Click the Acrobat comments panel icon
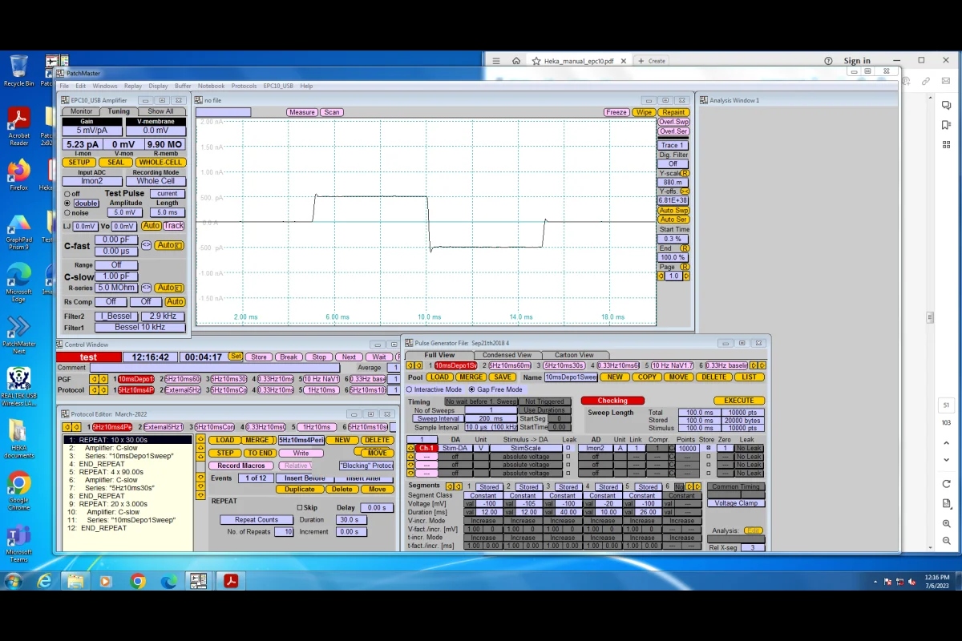This screenshot has width=962, height=641. coord(946,104)
